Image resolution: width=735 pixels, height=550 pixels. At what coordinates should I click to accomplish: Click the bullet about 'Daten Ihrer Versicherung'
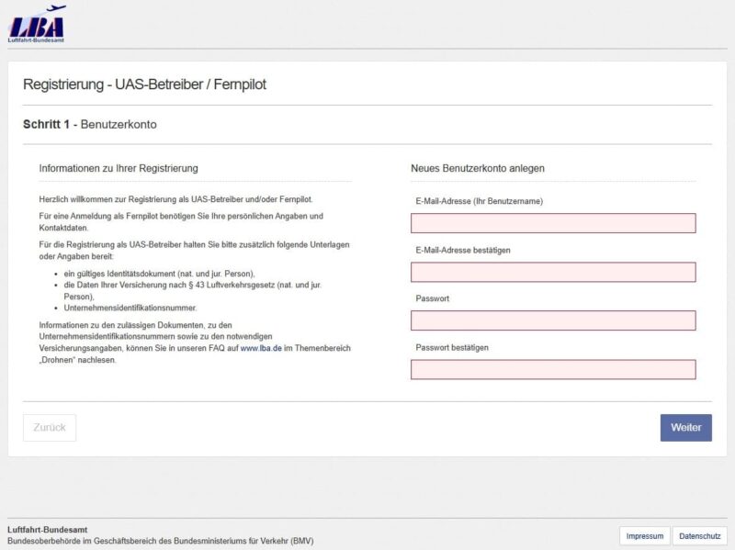click(193, 290)
